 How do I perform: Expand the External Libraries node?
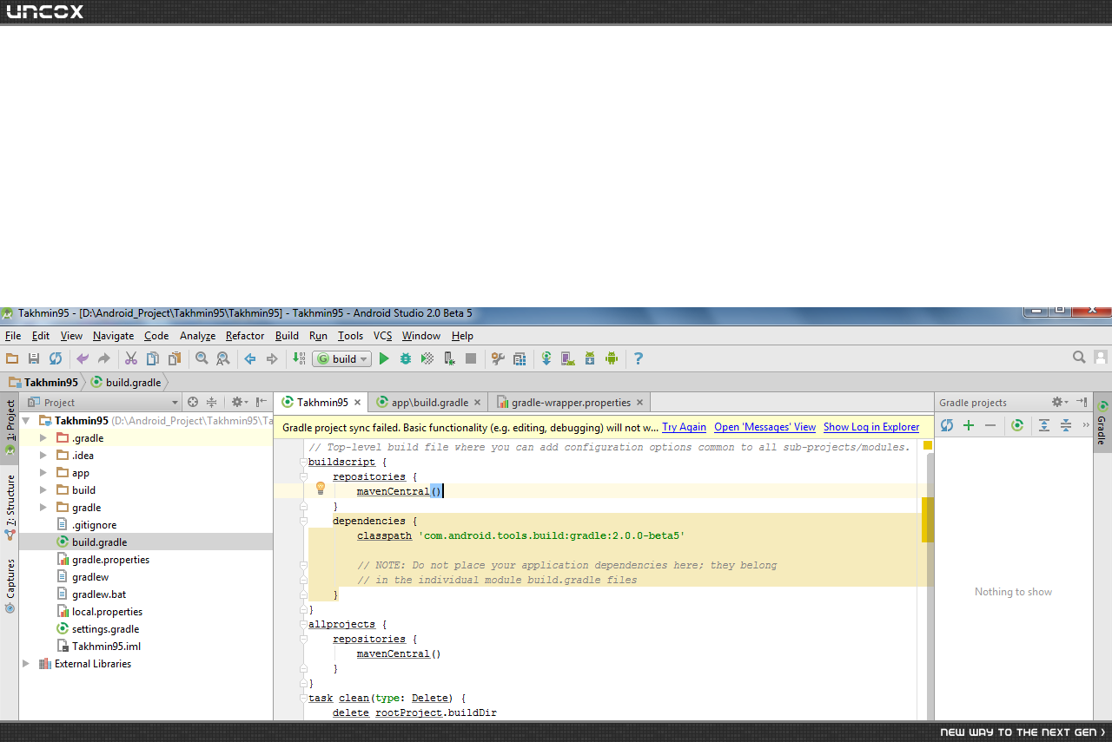click(26, 664)
